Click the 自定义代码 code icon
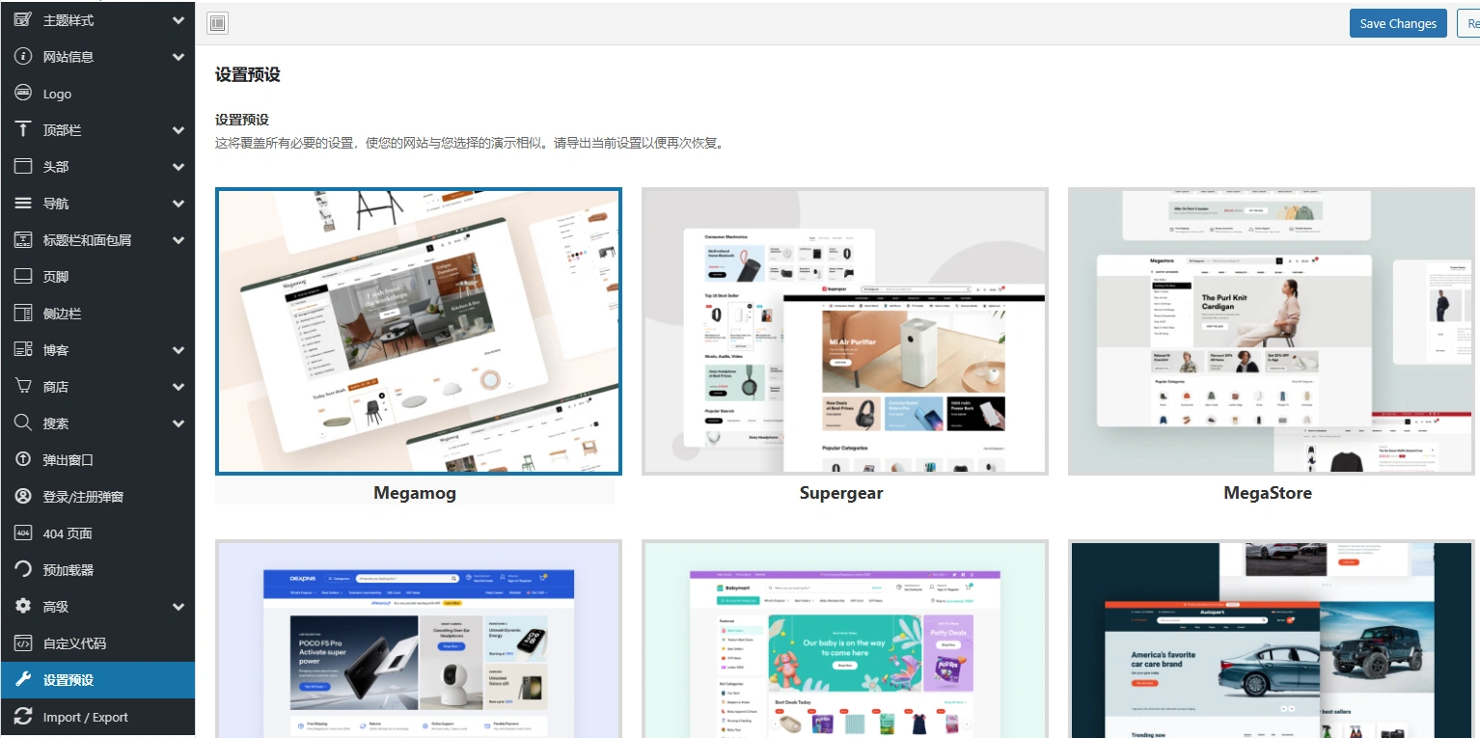 click(21, 642)
